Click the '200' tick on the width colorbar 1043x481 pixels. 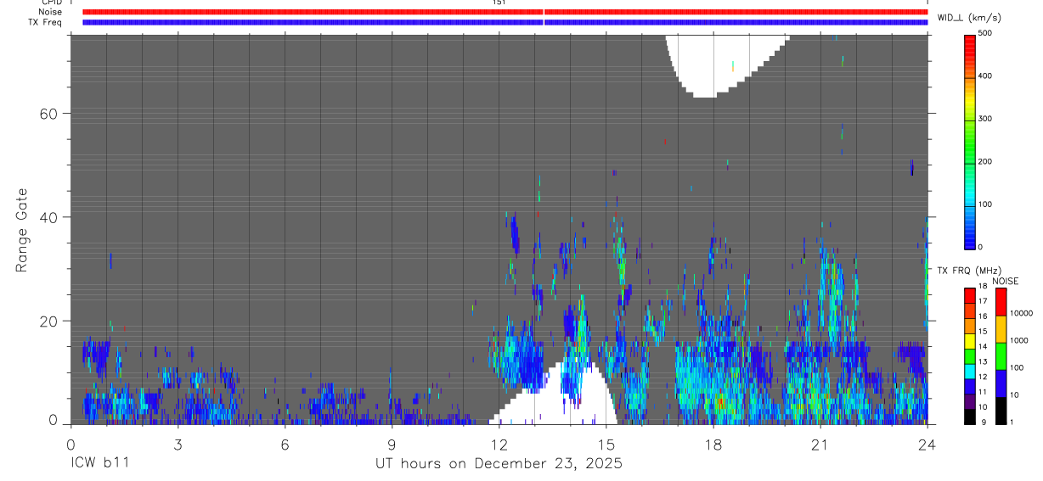click(x=985, y=161)
